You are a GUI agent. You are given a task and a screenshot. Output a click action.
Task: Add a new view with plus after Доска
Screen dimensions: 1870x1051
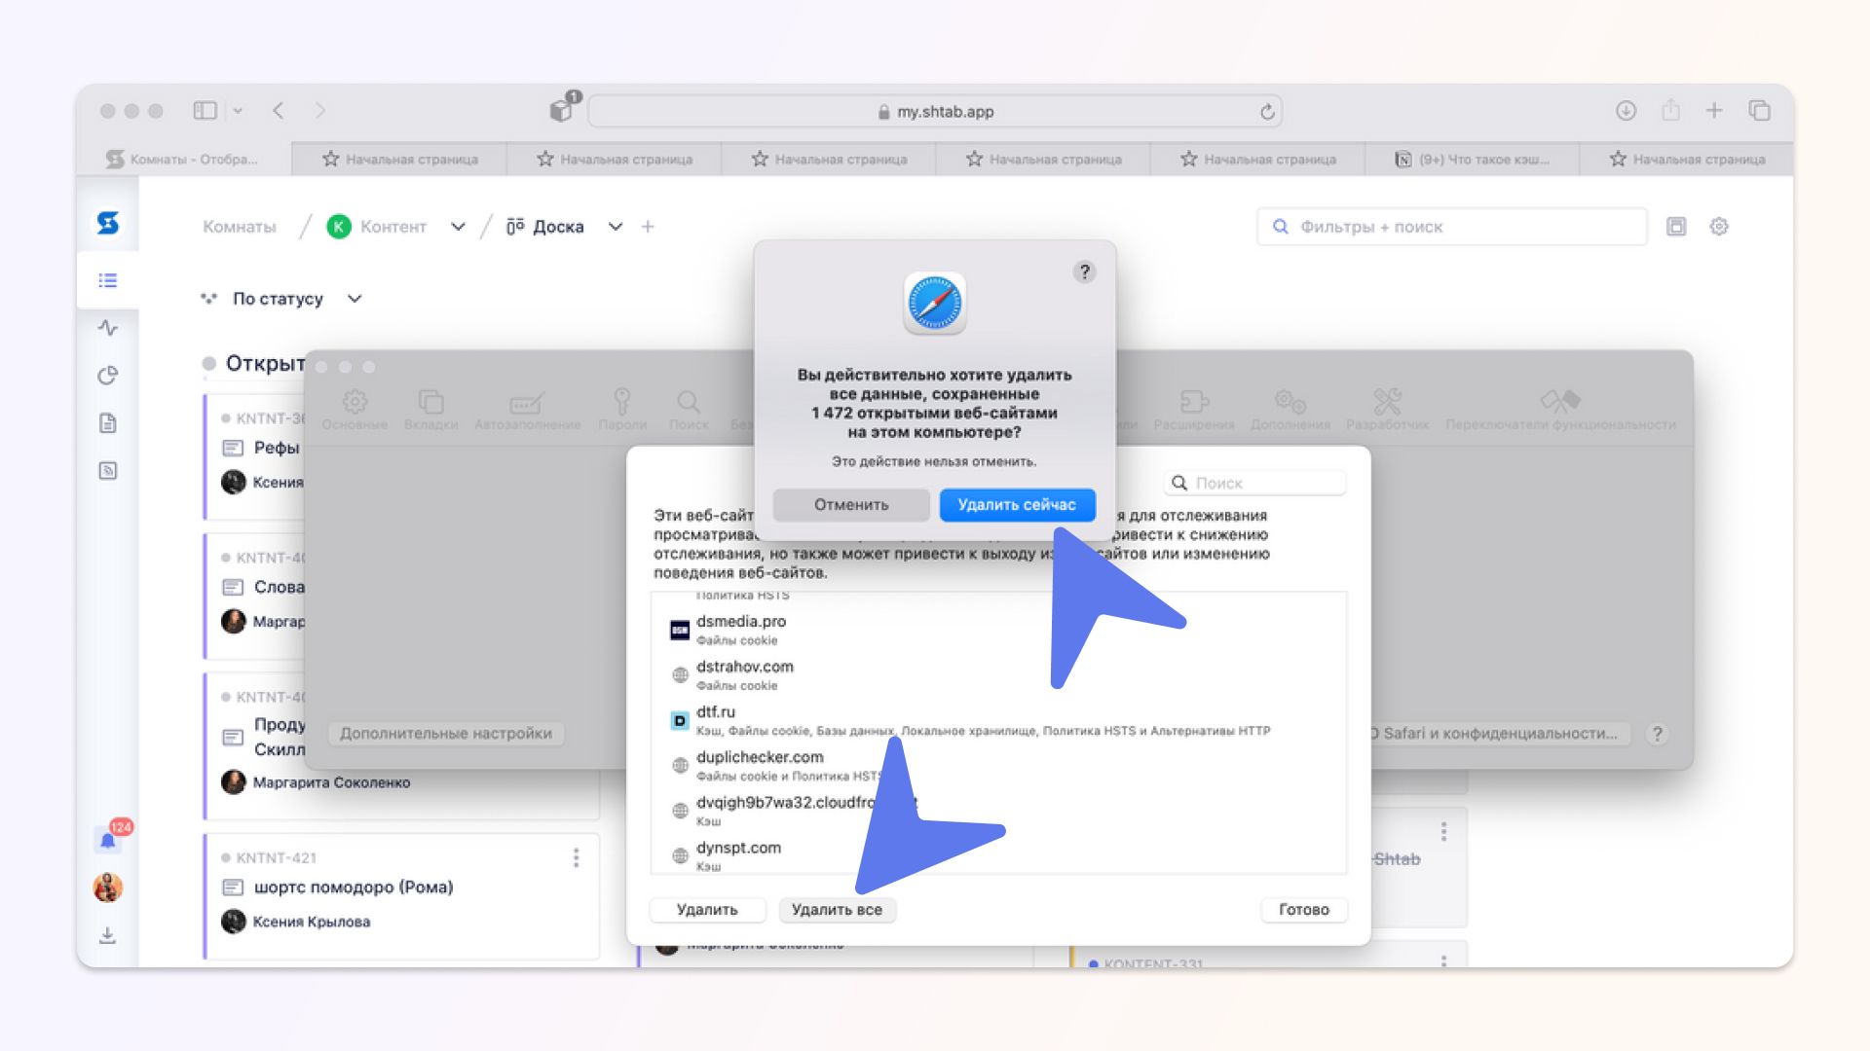pos(648,227)
